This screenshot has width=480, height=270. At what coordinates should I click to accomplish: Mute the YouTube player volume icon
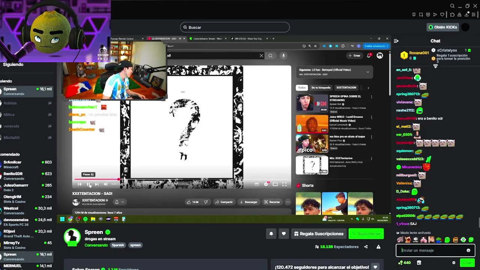(105, 184)
